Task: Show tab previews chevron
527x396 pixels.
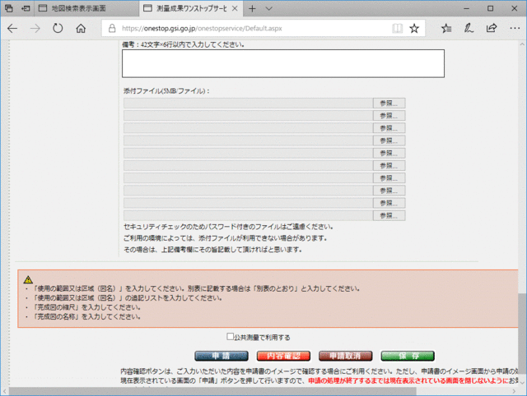Action: coord(269,9)
